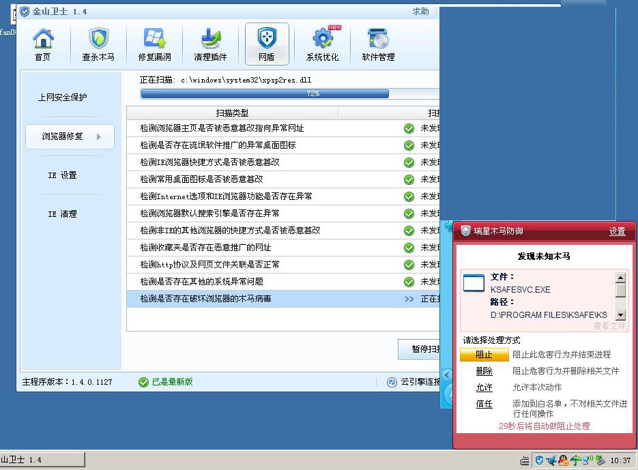The image size is (638, 470).
Task: Click green check icon for 常用桌面图标 row
Action: click(409, 179)
